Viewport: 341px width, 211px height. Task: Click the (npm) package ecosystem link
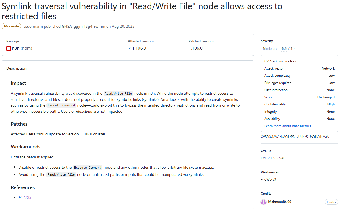click(x=26, y=48)
